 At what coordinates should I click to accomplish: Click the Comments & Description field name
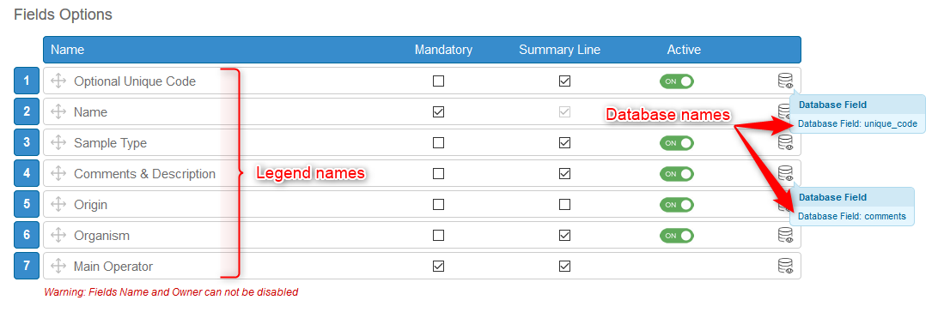(x=144, y=174)
